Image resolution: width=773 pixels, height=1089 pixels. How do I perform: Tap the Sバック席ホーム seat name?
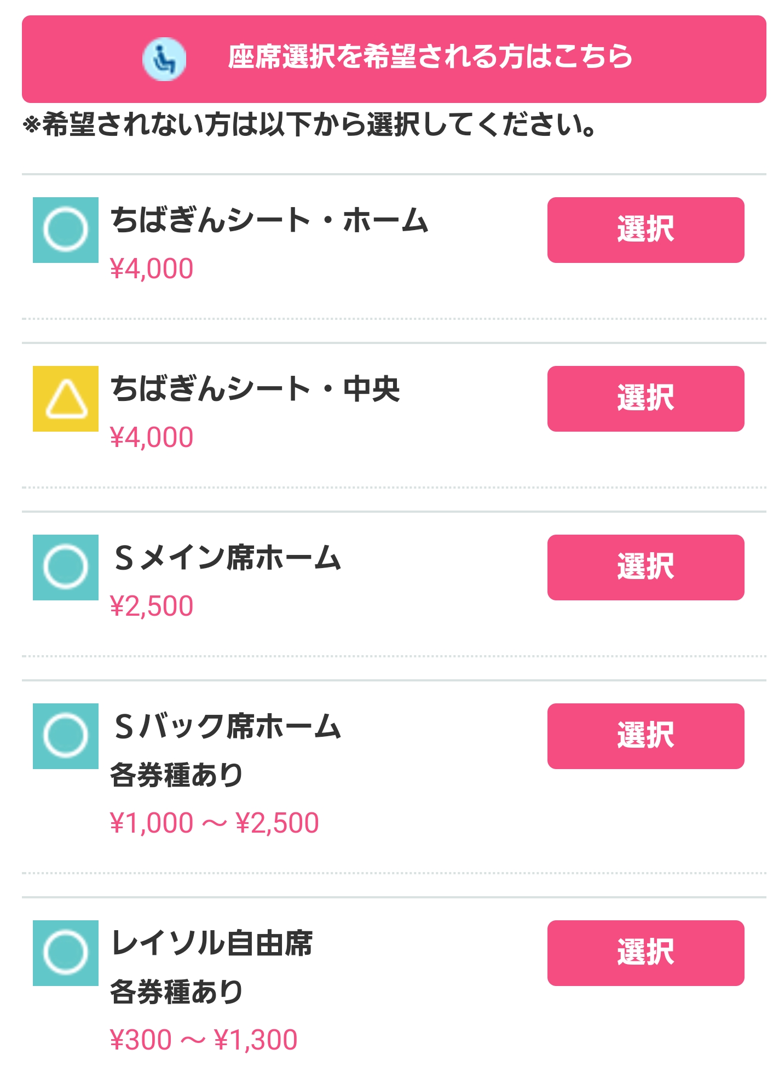click(x=227, y=726)
